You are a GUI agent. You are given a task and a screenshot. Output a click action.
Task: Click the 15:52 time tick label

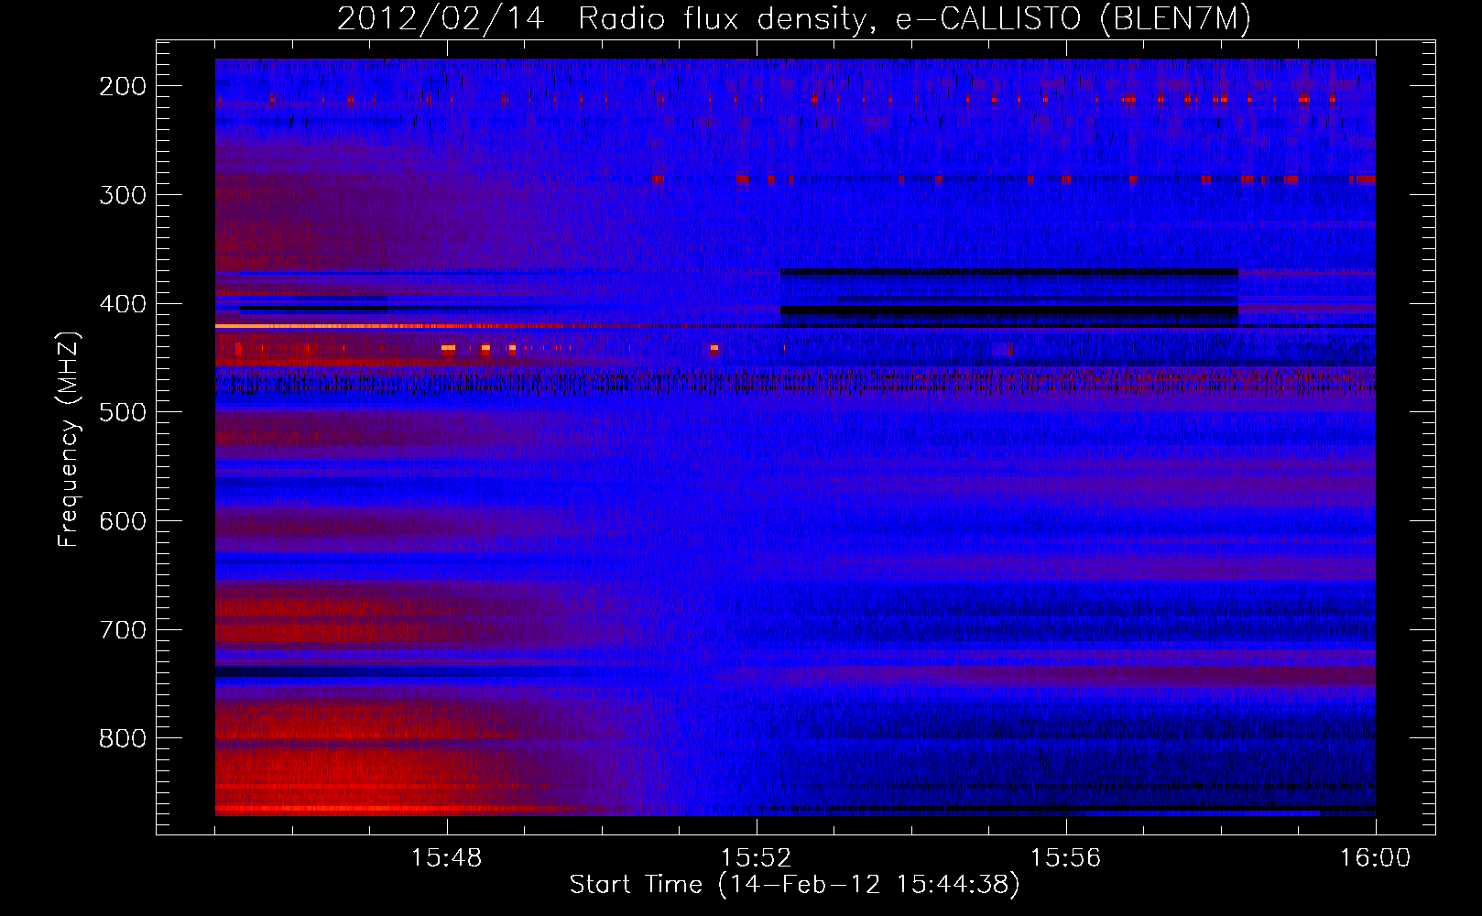click(757, 858)
